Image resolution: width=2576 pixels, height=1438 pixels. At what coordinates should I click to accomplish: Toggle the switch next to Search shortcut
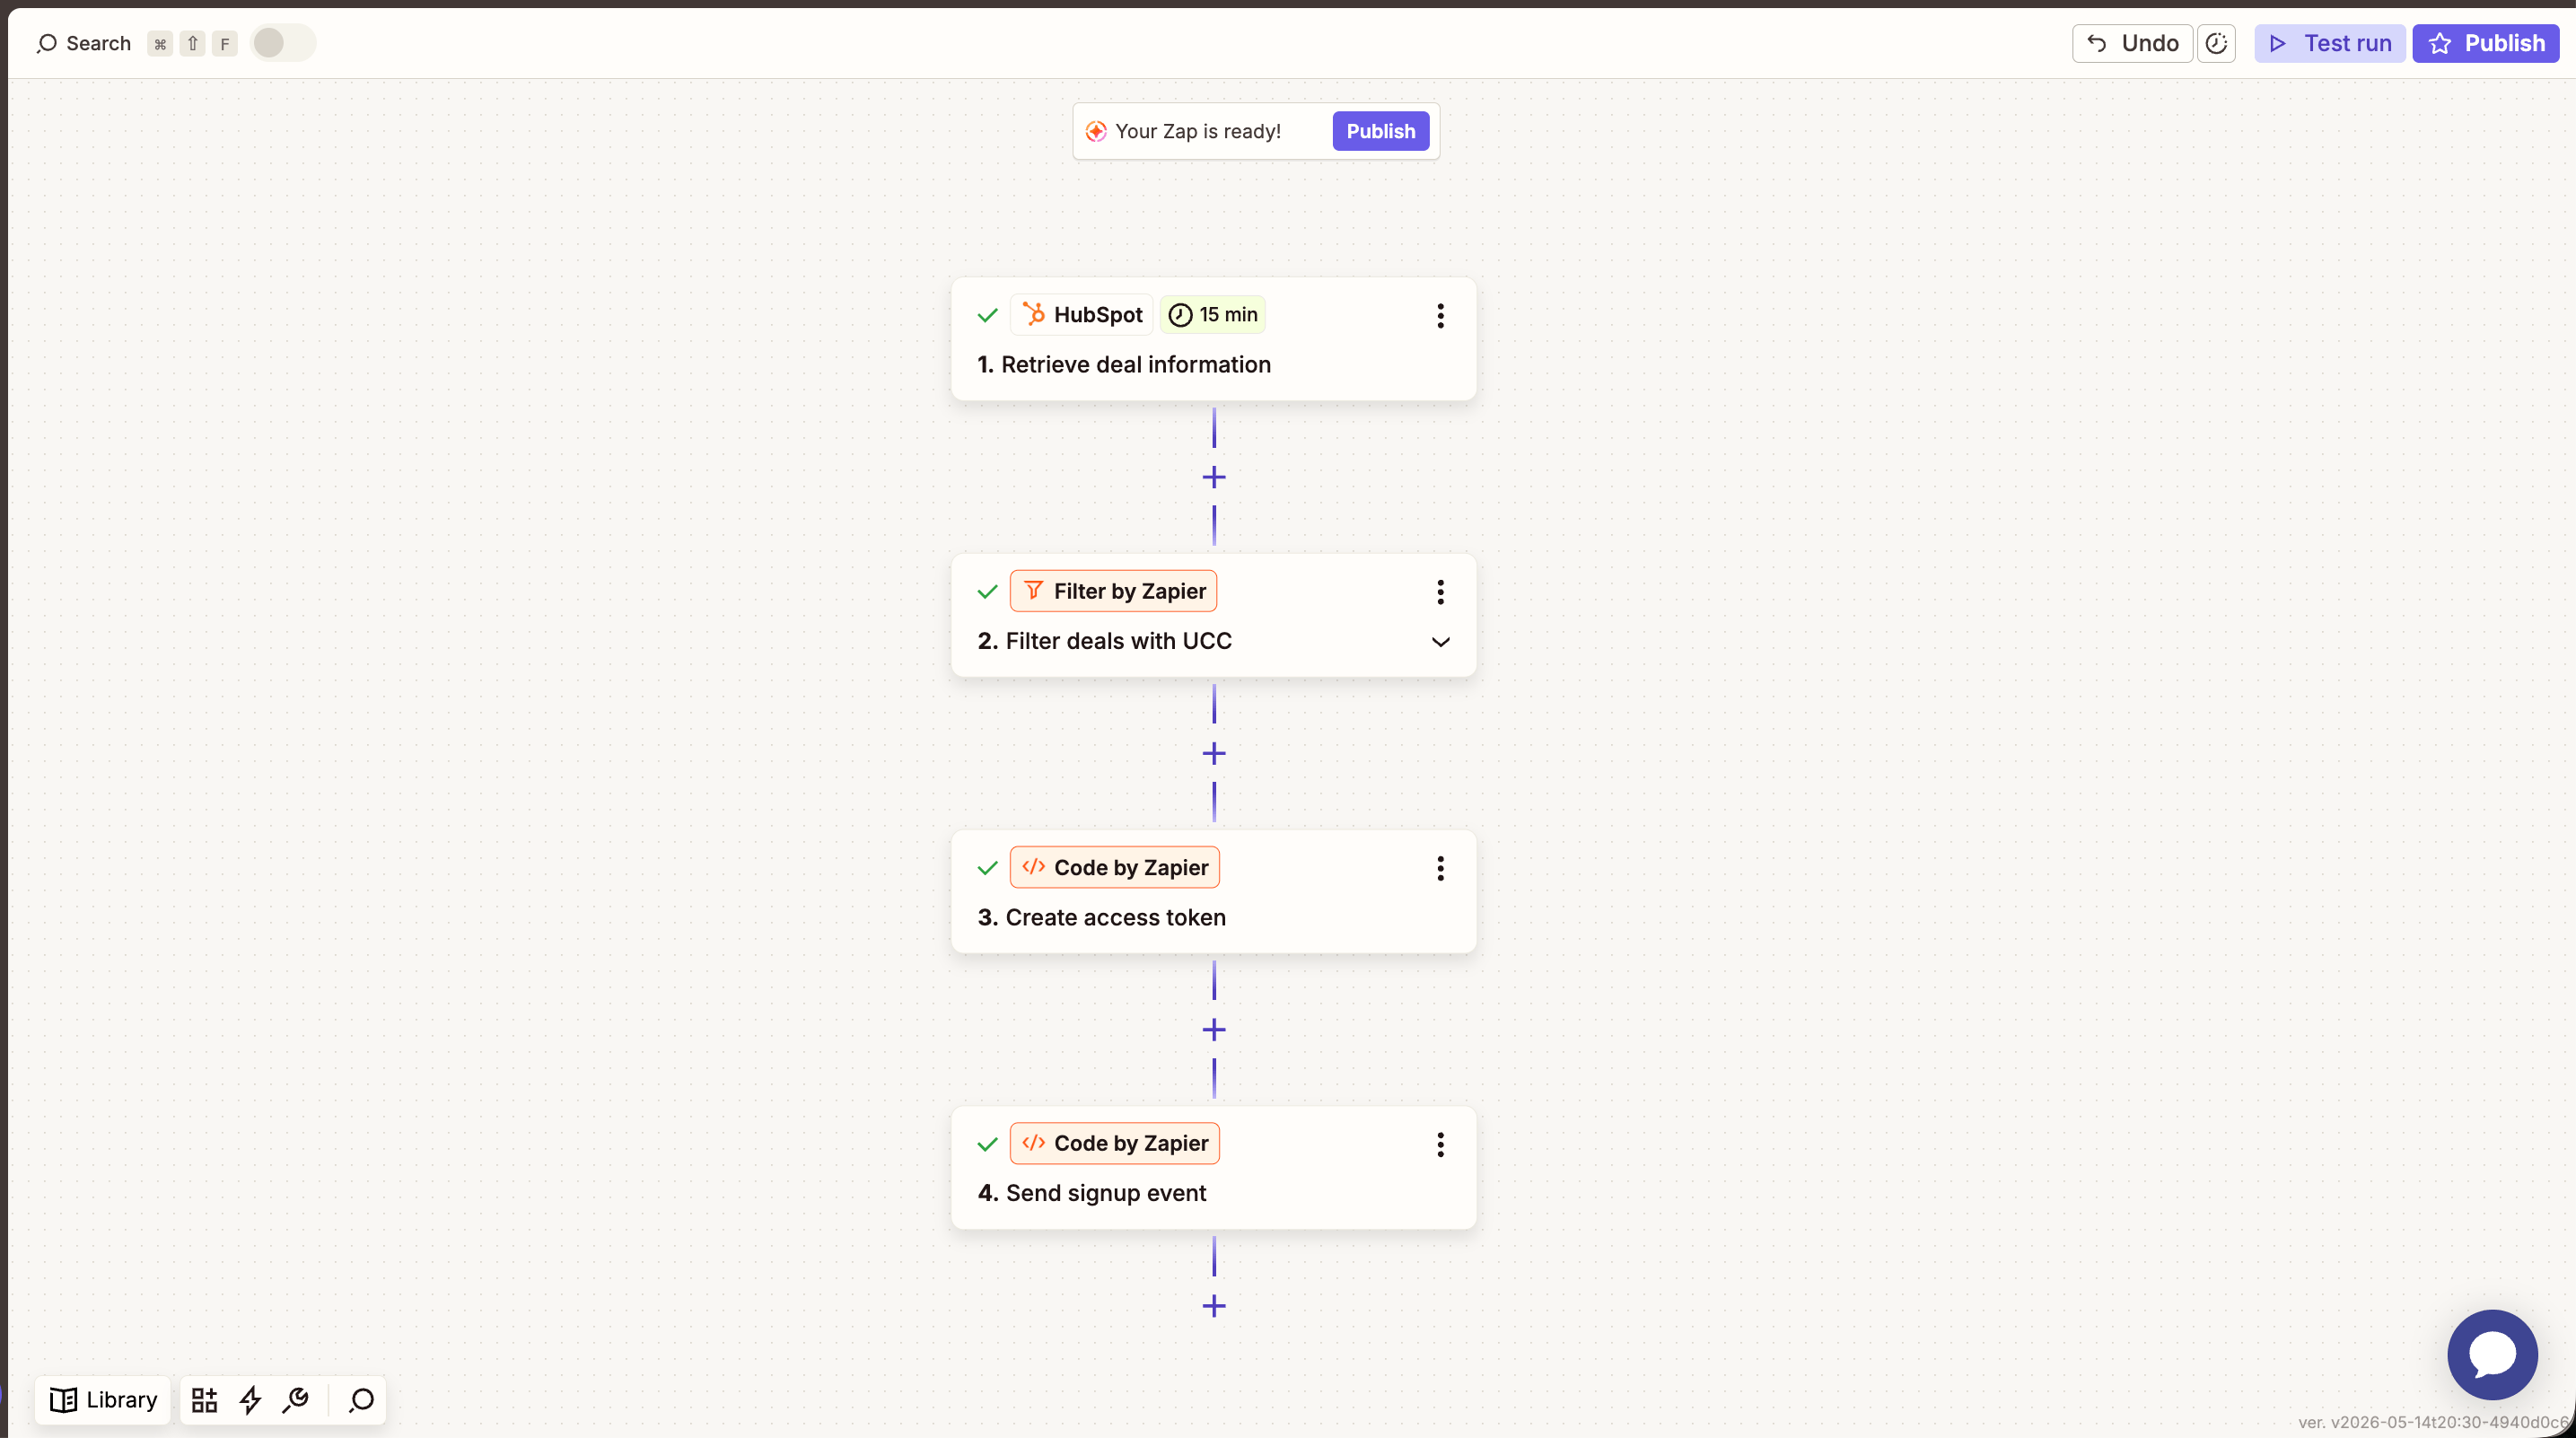point(282,43)
